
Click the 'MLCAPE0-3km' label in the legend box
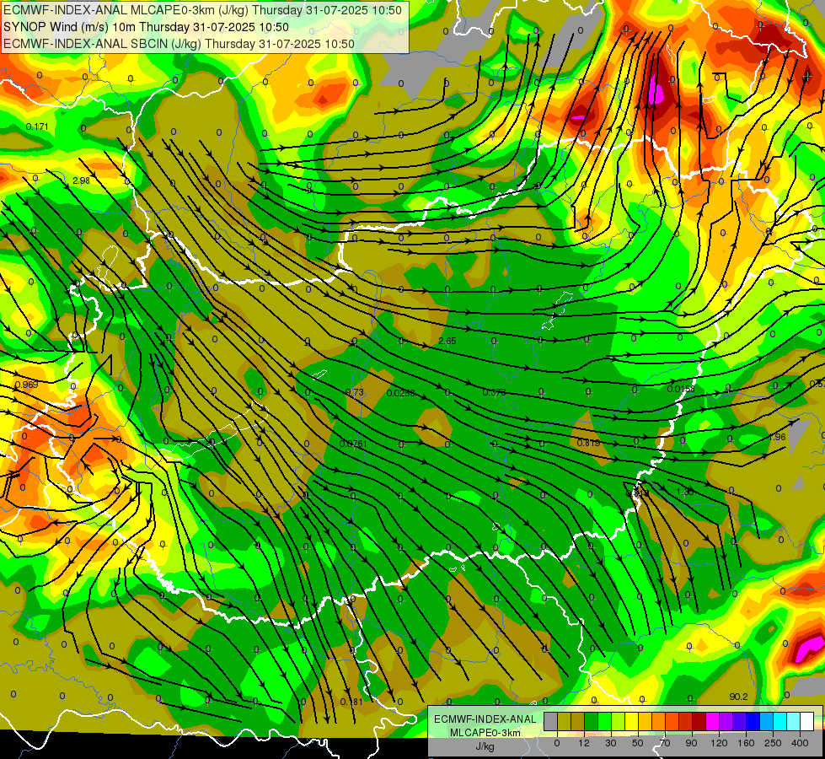[x=485, y=732]
